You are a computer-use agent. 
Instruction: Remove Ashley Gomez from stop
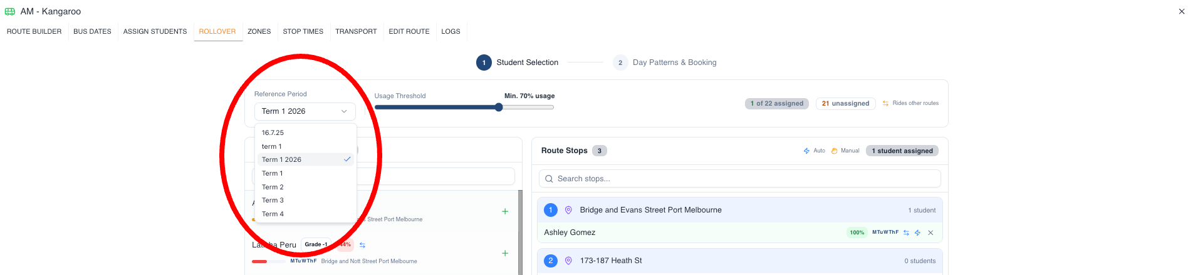[930, 232]
